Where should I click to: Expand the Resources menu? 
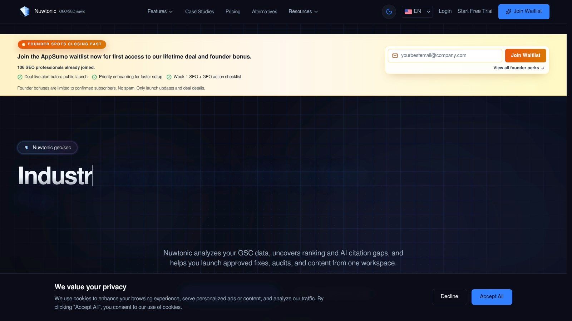[303, 11]
